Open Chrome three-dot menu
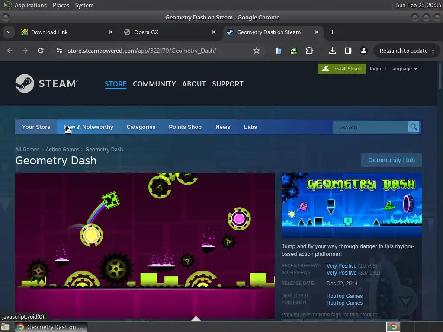The width and height of the screenshot is (443, 332). (433, 51)
